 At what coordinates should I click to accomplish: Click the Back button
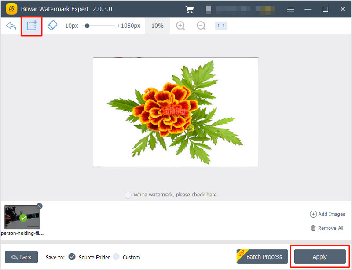tap(21, 257)
